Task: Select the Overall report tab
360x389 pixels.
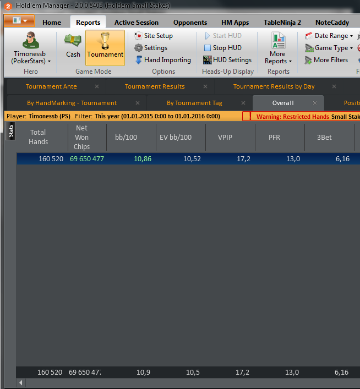Action: point(283,103)
